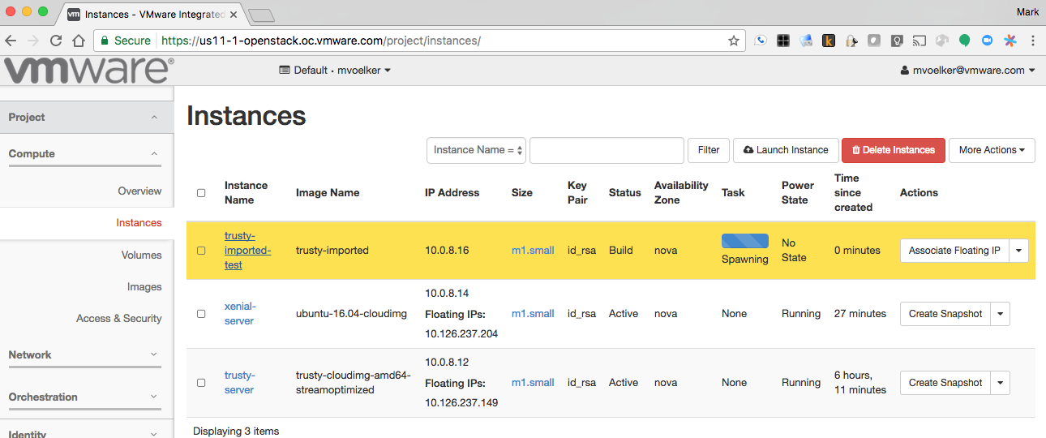Screen dimensions: 1046x438
Task: Open the mvoelker@vmware.com user menu
Action: (x=968, y=71)
